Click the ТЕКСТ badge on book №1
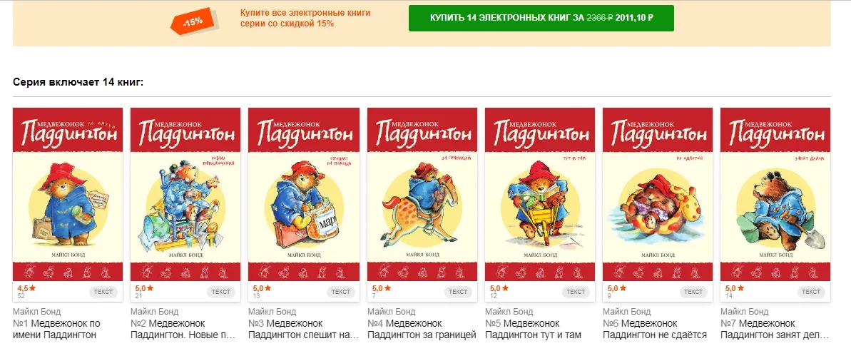Image resolution: width=851 pixels, height=346 pixels. [x=103, y=292]
